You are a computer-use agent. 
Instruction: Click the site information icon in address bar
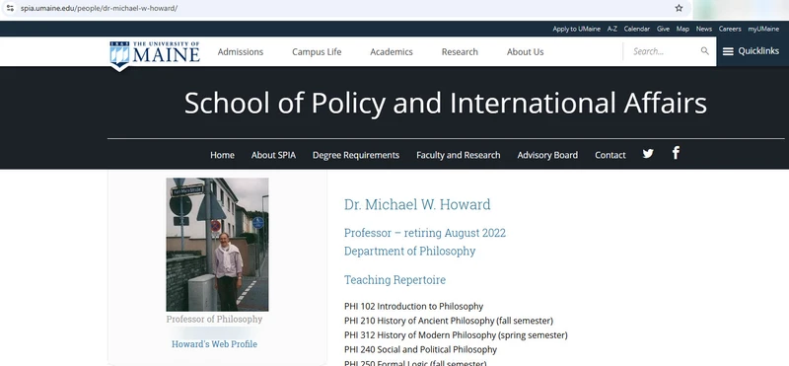10,8
